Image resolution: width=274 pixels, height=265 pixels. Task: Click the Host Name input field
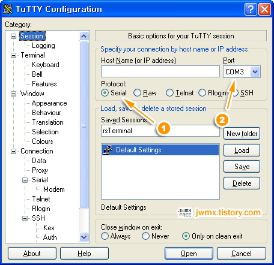[x=160, y=71]
